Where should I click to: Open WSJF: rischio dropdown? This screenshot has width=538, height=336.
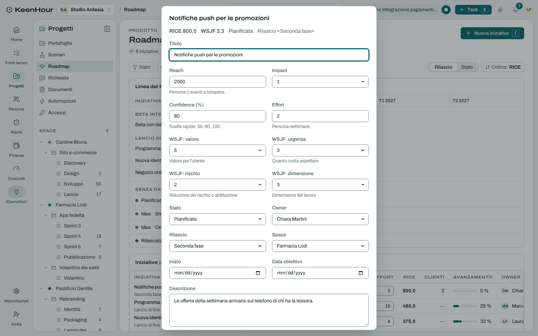[217, 185]
